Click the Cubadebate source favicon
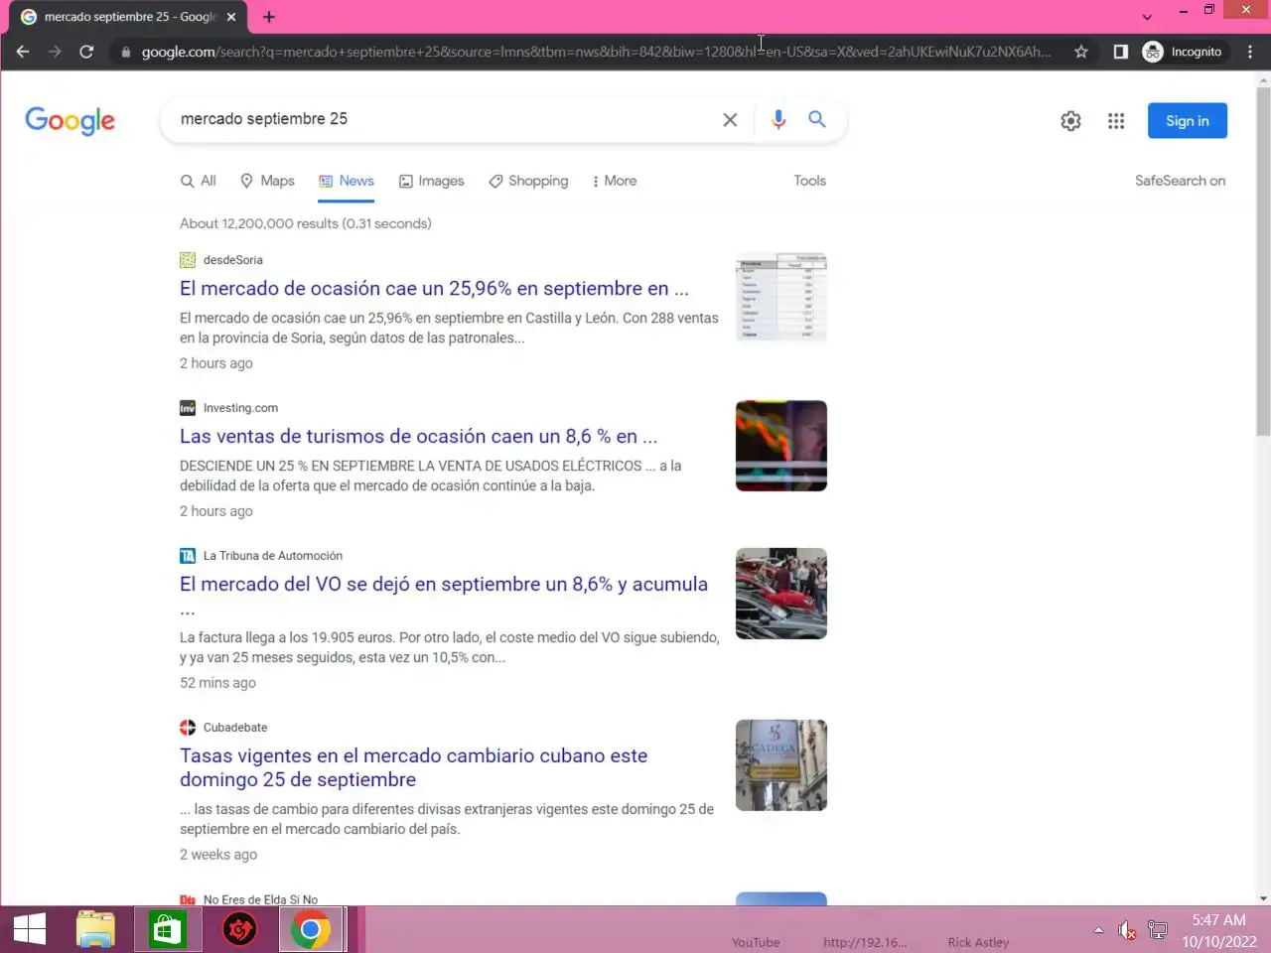Screen dimensions: 1271x953 (188, 728)
